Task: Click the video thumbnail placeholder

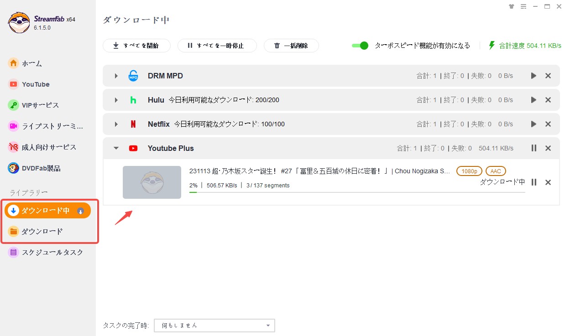Action: 152,182
